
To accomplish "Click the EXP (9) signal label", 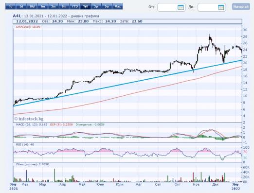I will click(61, 124).
